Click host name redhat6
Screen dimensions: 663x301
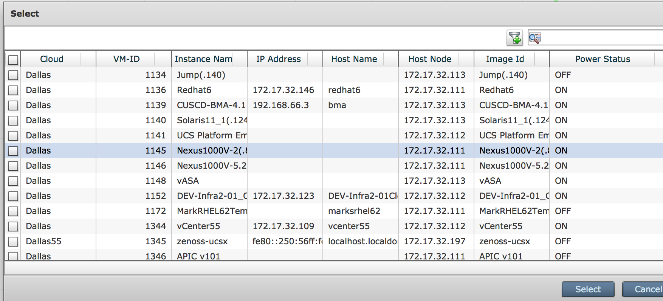[344, 90]
